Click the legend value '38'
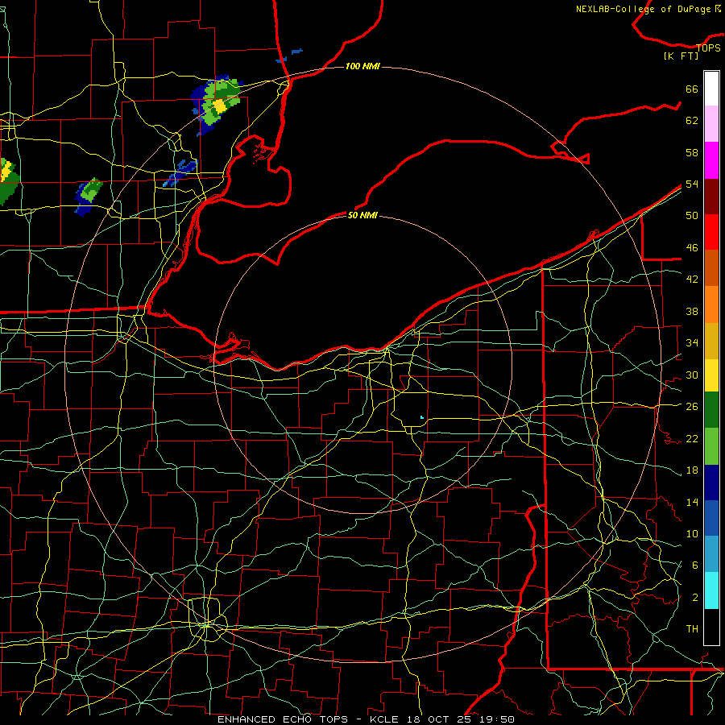This screenshot has height=725, width=725. [692, 311]
